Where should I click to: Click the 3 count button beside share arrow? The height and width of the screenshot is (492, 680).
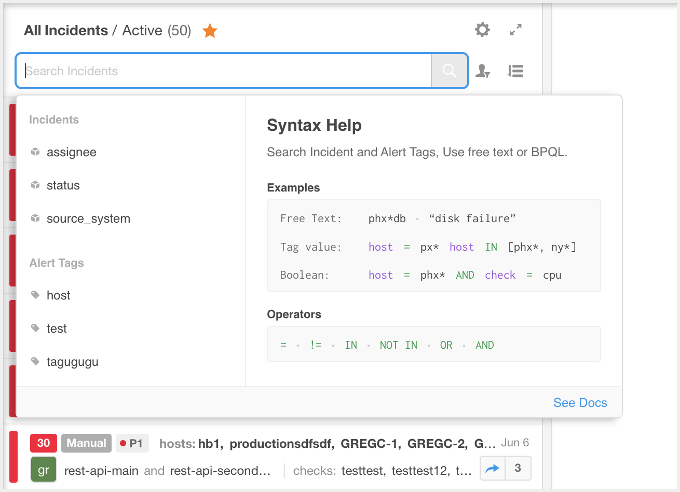coord(518,468)
